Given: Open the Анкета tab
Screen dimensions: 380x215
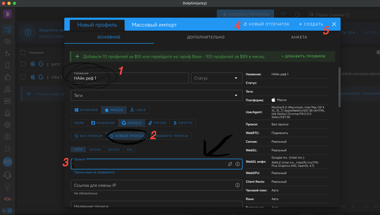Looking at the screenshot, I should 299,37.
